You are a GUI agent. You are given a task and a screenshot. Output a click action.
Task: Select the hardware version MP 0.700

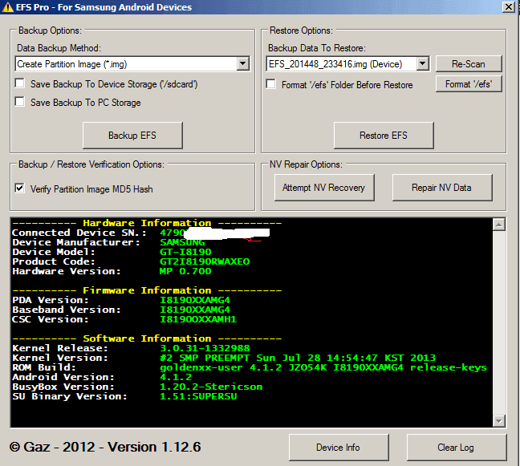pyautogui.click(x=185, y=271)
